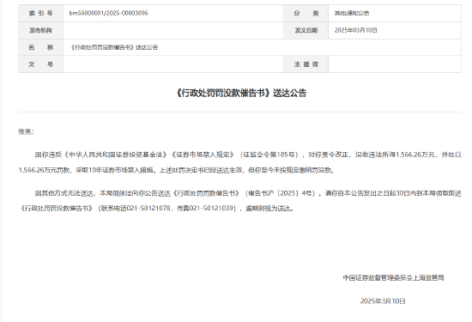Click the 发文日期 label cell
Image resolution: width=472 pixels, height=322 pixels.
coord(306,30)
